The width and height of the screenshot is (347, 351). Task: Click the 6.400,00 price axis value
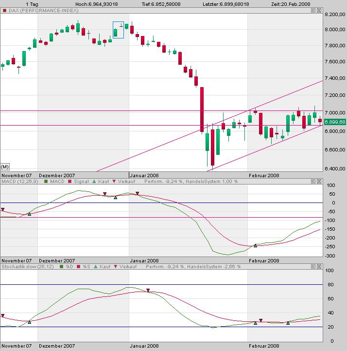[x=335, y=168]
